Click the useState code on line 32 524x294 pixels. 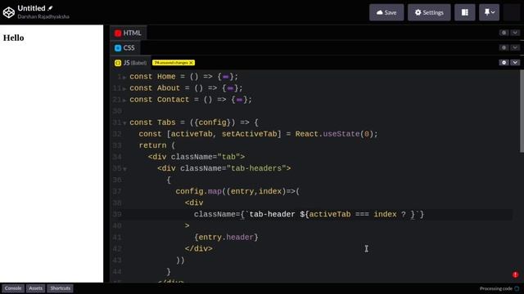point(341,134)
